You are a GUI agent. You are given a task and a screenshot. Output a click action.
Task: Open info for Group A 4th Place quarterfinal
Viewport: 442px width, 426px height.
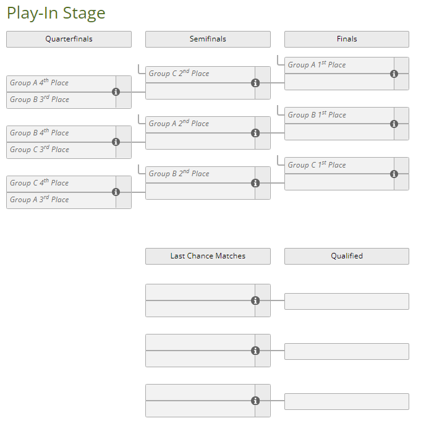[116, 92]
